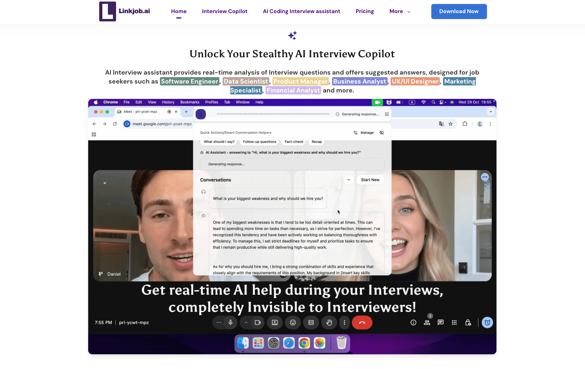Screen dimensions: 585x369
Task: Open the Bookmarks menu in the menu bar
Action: coord(190,102)
